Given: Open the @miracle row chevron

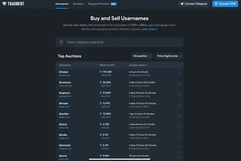Looking at the screenshot, I should tap(179, 147).
